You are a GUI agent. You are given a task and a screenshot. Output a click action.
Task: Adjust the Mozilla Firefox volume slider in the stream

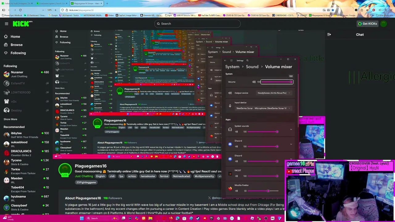263,191
